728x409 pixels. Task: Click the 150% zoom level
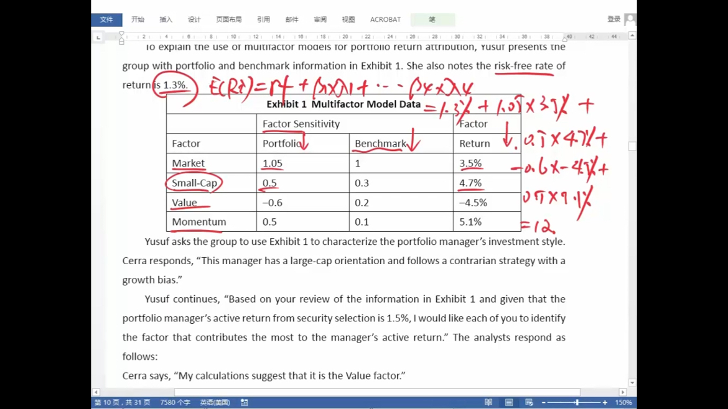click(x=623, y=403)
